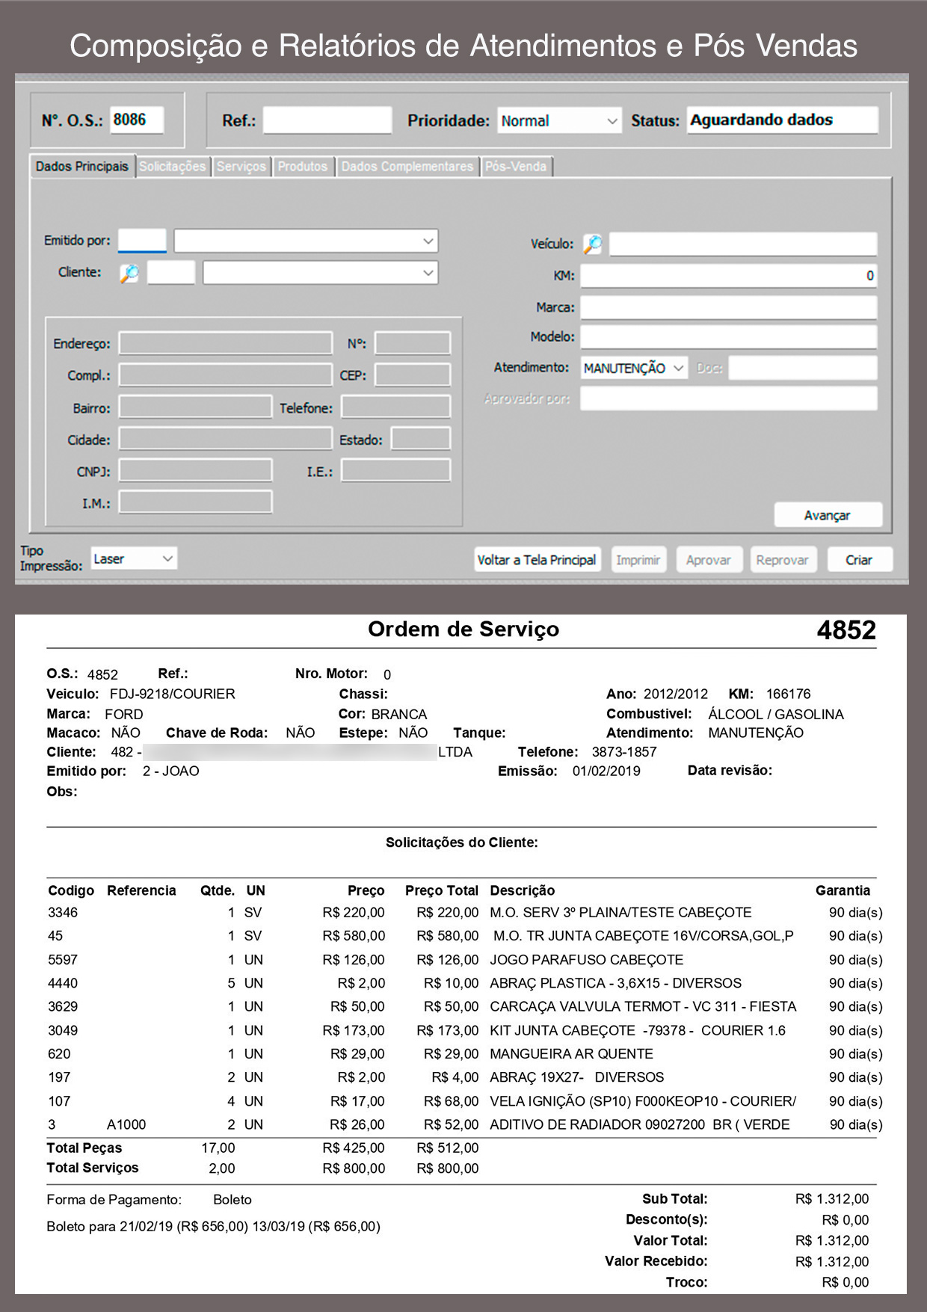Click 'JOGO PARAFUSO CABEÇOTE' description row
Image resolution: width=927 pixels, height=1312 pixels.
(586, 959)
